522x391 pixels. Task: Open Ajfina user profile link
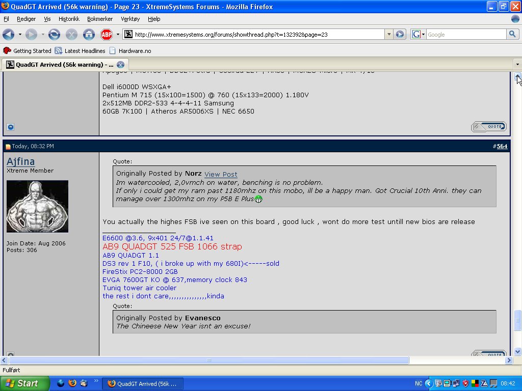[x=20, y=161]
